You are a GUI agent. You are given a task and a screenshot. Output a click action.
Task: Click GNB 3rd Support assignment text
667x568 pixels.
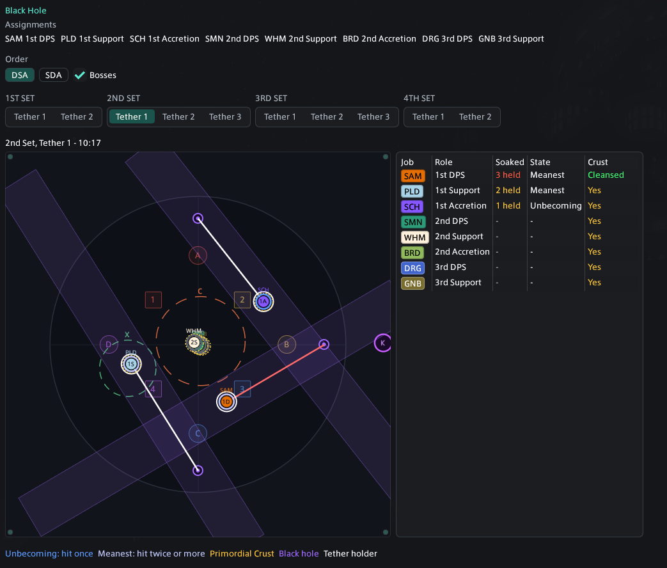tap(512, 39)
